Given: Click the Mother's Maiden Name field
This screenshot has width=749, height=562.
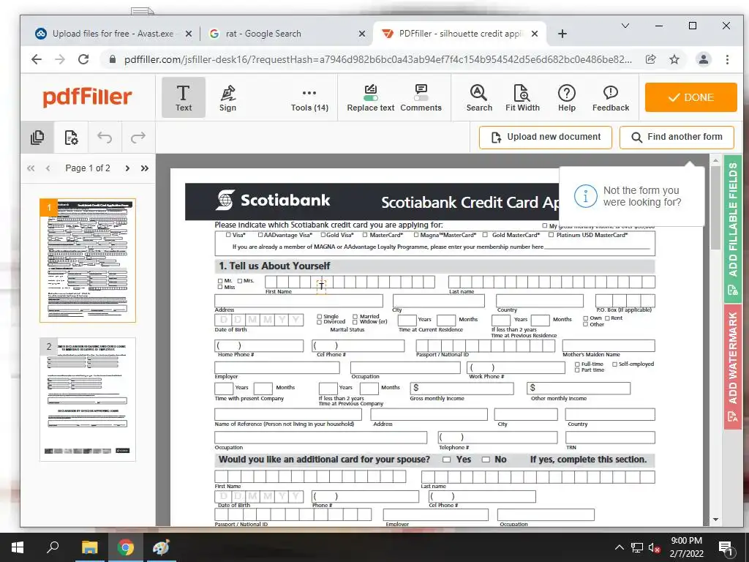Looking at the screenshot, I should (609, 345).
